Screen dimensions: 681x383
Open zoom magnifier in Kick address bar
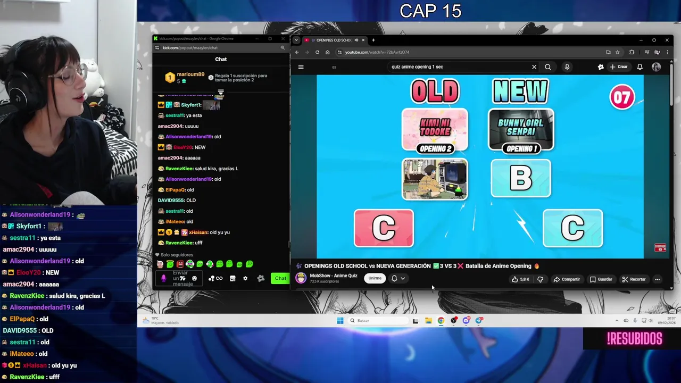[x=283, y=48]
